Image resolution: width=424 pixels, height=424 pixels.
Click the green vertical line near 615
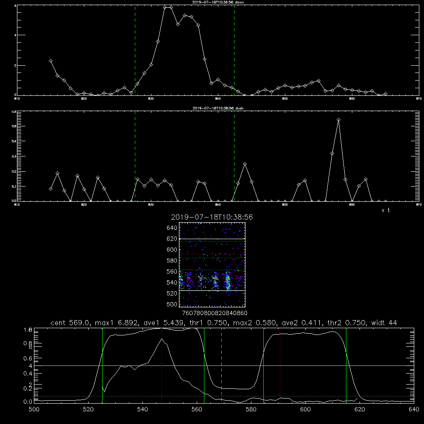(346, 365)
